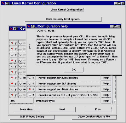
Task: Open Help for JAVA binaries option
Action: click(106, 89)
